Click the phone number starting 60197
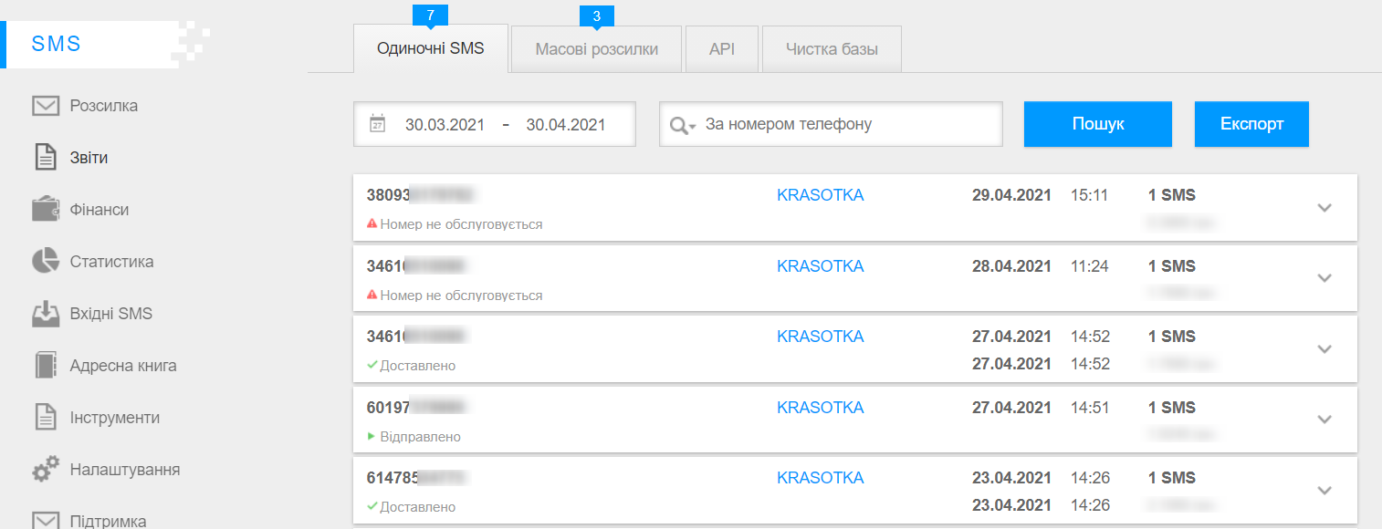The image size is (1382, 529). 417,408
